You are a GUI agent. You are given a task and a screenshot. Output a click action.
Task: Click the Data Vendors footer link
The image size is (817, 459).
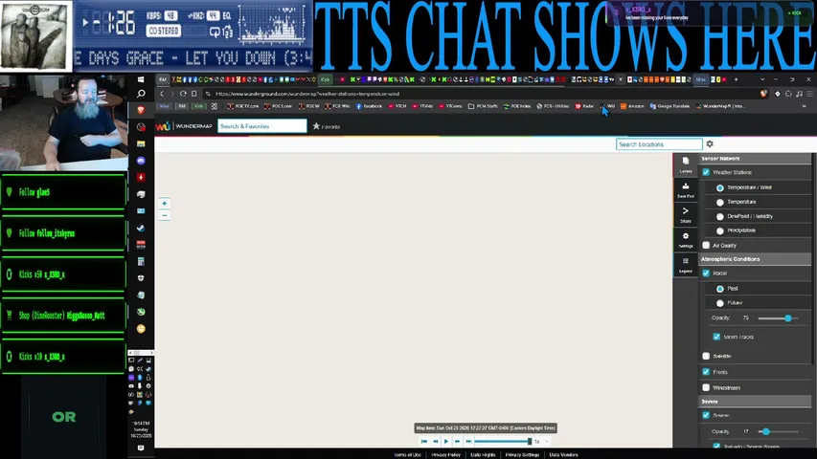pyautogui.click(x=564, y=455)
